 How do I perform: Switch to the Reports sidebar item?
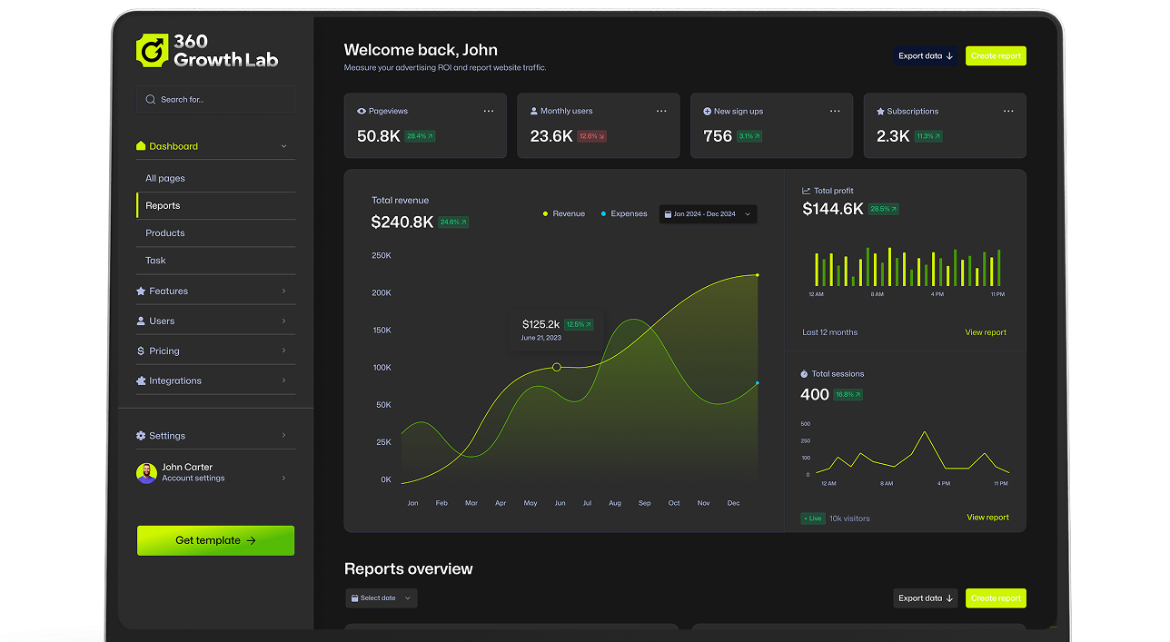pyautogui.click(x=162, y=205)
